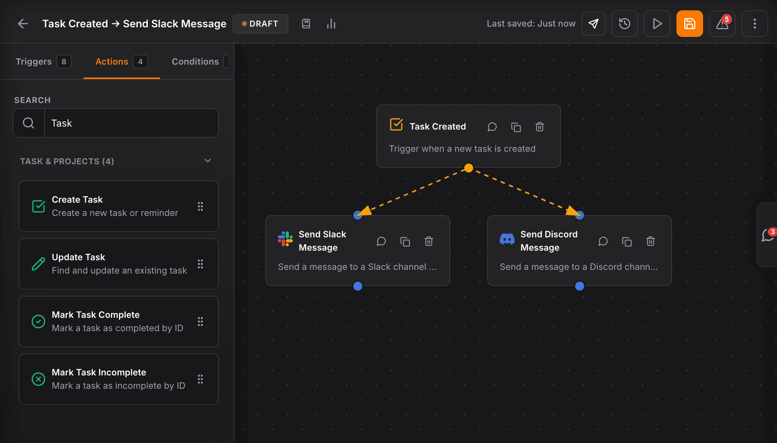Screen dimensions: 777x443
Task: Click the DRAFT status badge
Action: click(260, 24)
